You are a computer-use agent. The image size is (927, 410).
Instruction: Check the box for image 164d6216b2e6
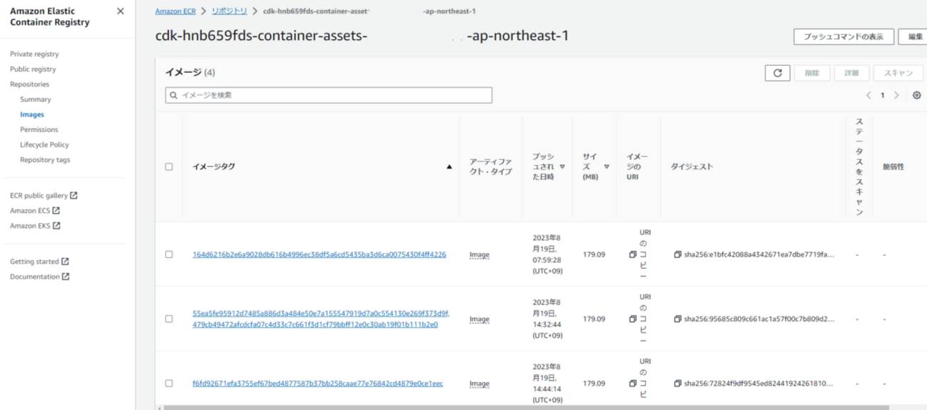[x=169, y=255]
